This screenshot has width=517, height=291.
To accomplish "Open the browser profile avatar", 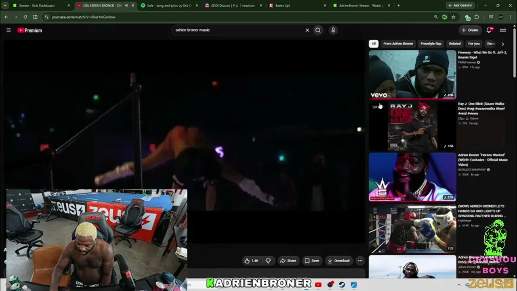I will point(501,17).
